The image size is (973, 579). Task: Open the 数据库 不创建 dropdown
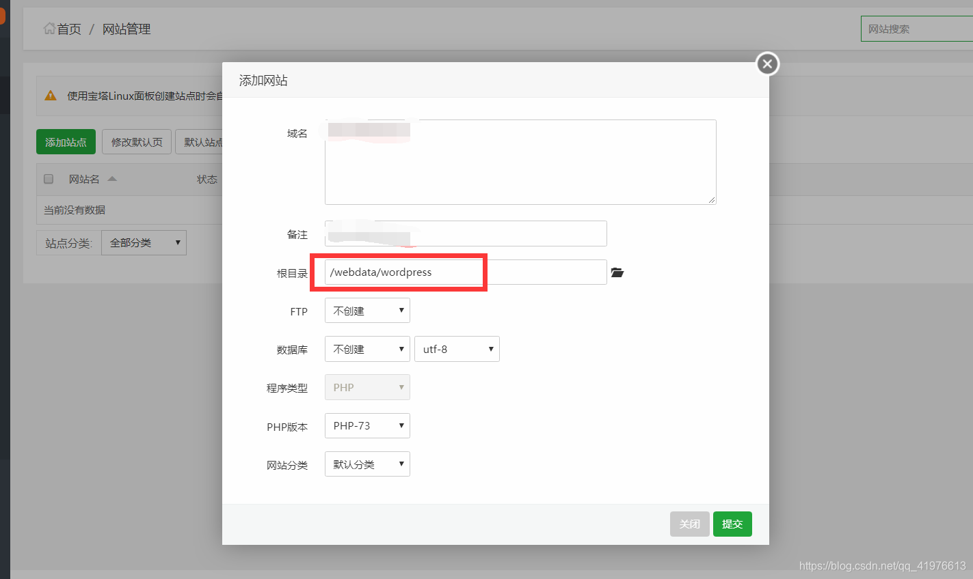pyautogui.click(x=367, y=349)
